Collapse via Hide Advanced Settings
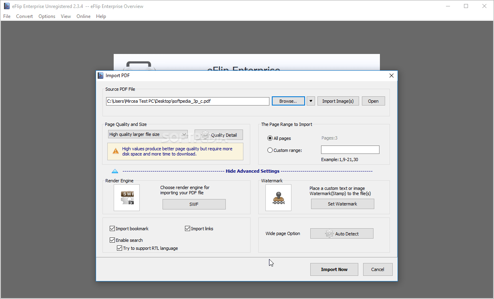The width and height of the screenshot is (494, 299). 253,171
